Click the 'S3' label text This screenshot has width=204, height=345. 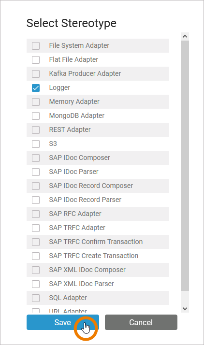click(53, 144)
